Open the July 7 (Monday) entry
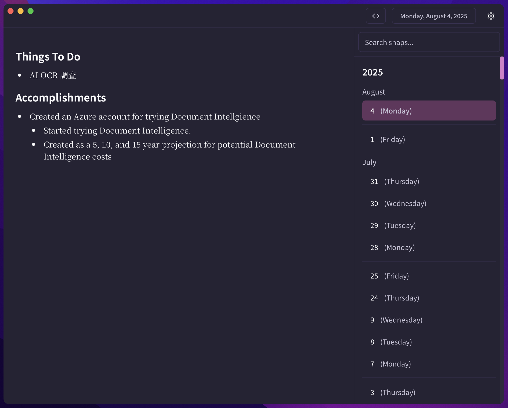The height and width of the screenshot is (408, 508). pos(429,364)
